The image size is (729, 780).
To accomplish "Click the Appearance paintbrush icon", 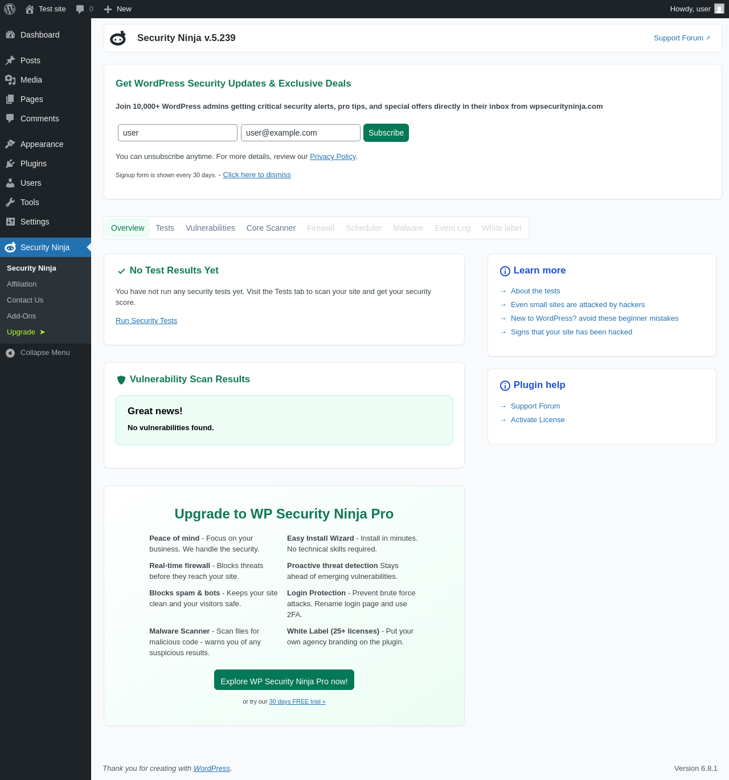I will (10, 144).
